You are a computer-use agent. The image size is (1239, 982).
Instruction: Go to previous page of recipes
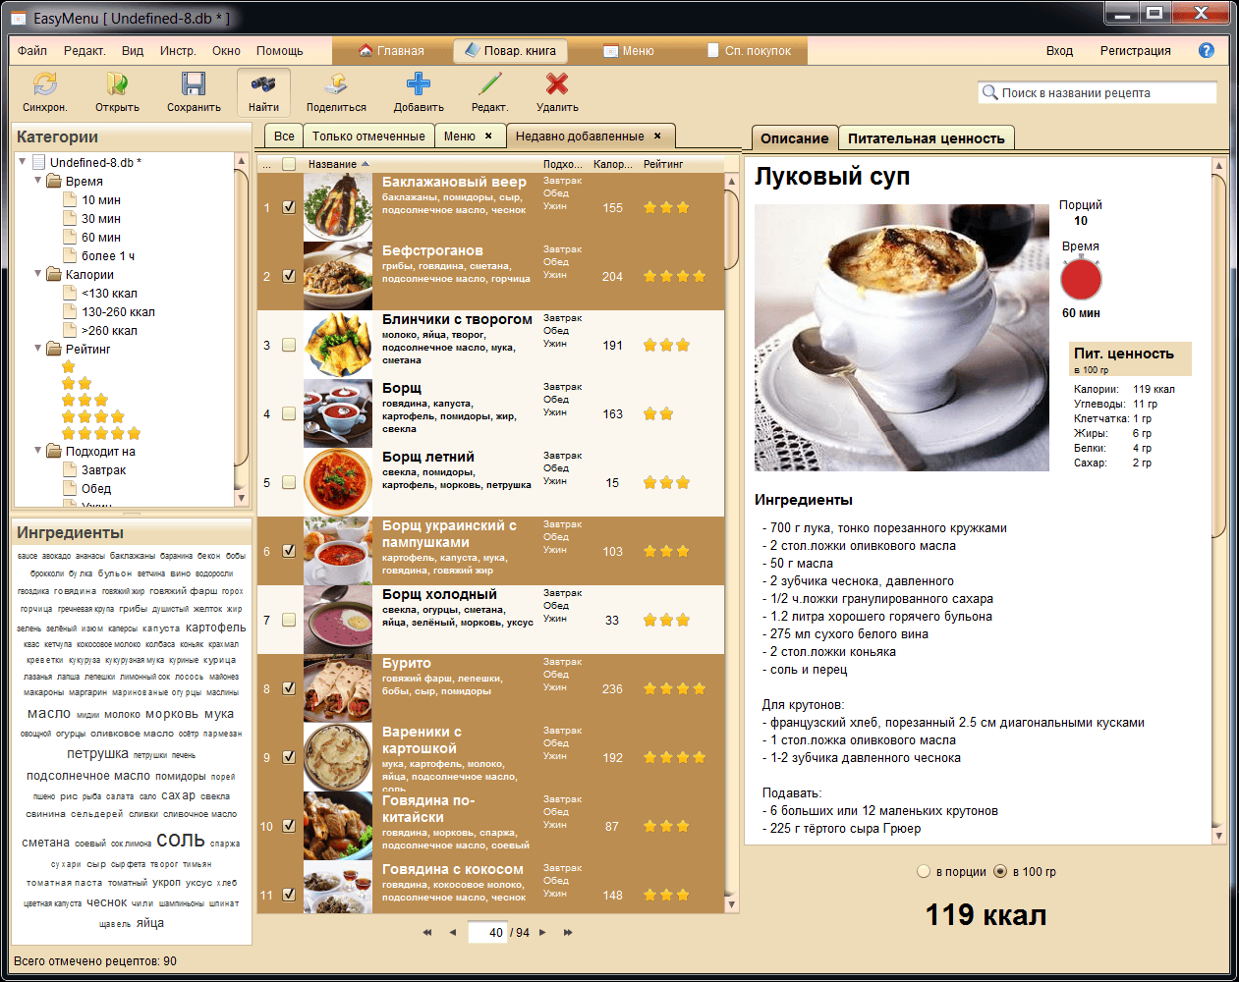click(x=453, y=932)
